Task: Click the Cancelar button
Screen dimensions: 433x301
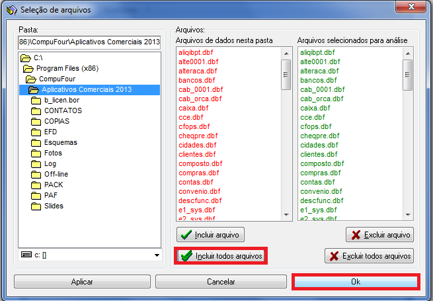Action: pyautogui.click(x=220, y=282)
